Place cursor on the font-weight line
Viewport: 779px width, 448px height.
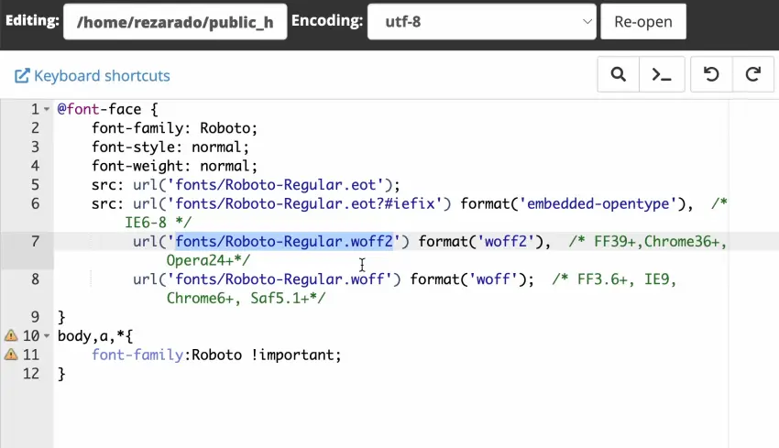[174, 166]
